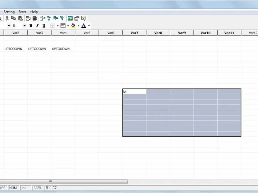Open the help question mark icon
The height and width of the screenshot is (193, 258).
click(83, 18)
